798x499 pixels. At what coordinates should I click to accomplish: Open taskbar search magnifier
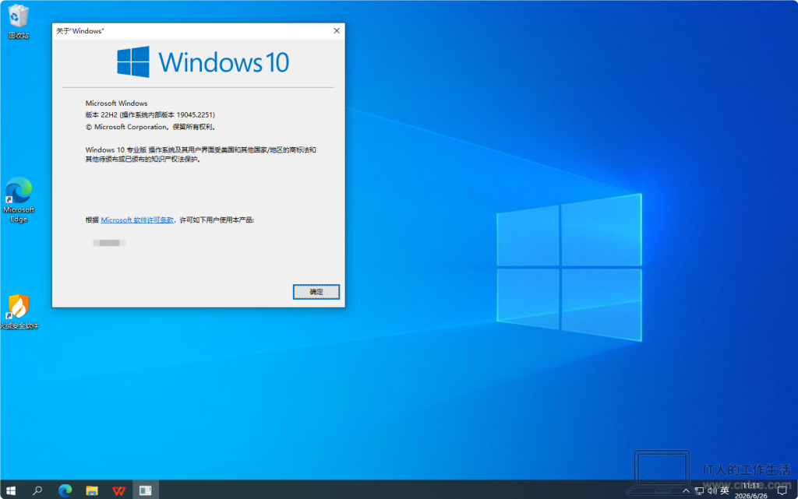pyautogui.click(x=37, y=490)
